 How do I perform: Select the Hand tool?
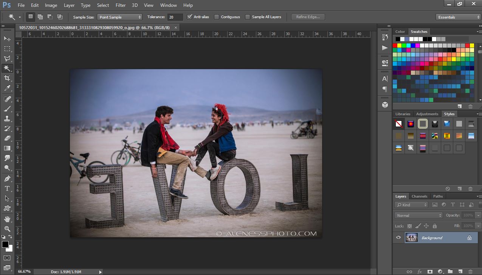[x=7, y=219]
